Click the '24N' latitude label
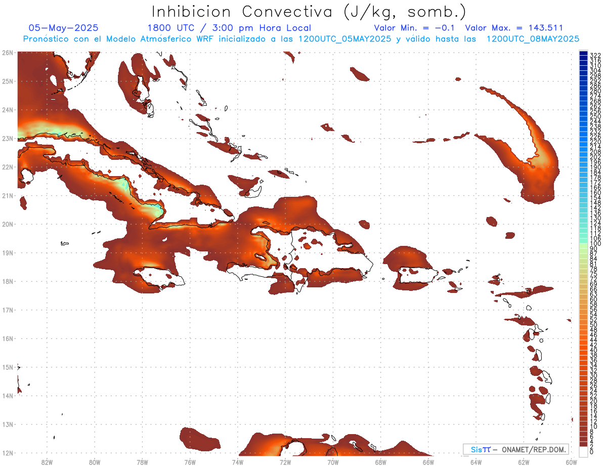The width and height of the screenshot is (607, 469). [7, 110]
